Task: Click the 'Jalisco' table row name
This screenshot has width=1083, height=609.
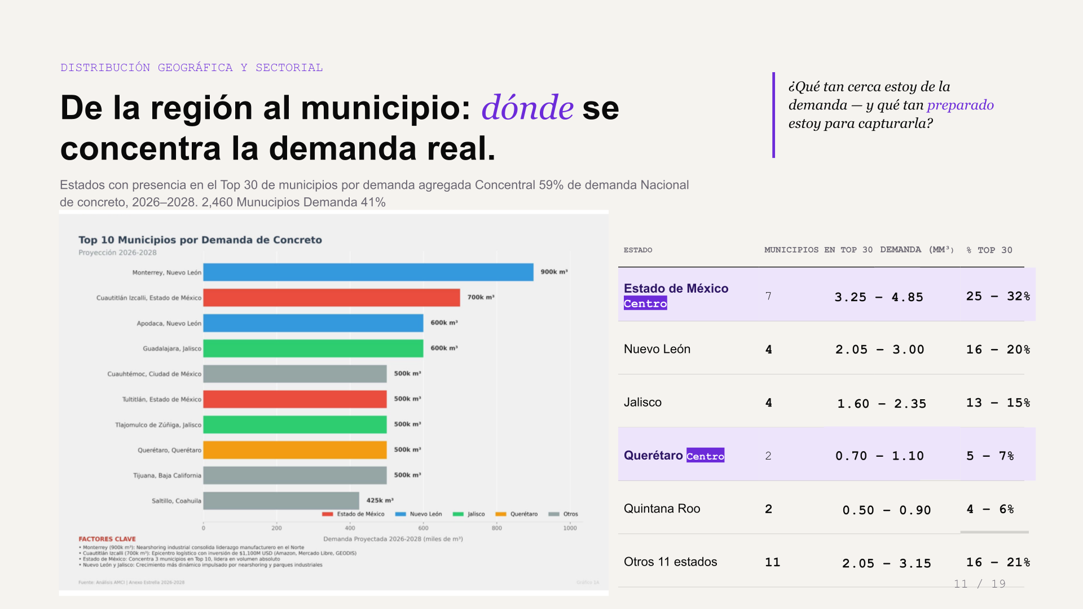Action: point(642,402)
